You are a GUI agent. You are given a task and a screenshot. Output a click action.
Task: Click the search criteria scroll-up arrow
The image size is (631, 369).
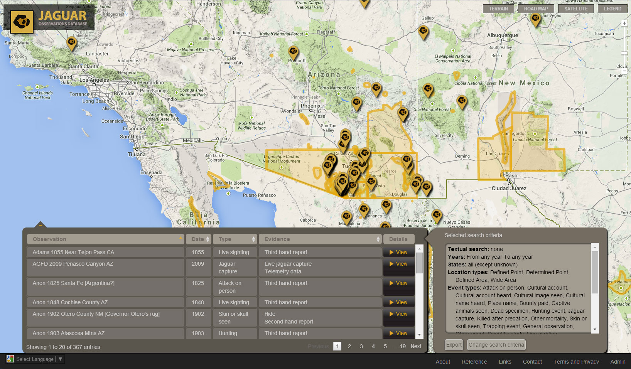(x=595, y=247)
